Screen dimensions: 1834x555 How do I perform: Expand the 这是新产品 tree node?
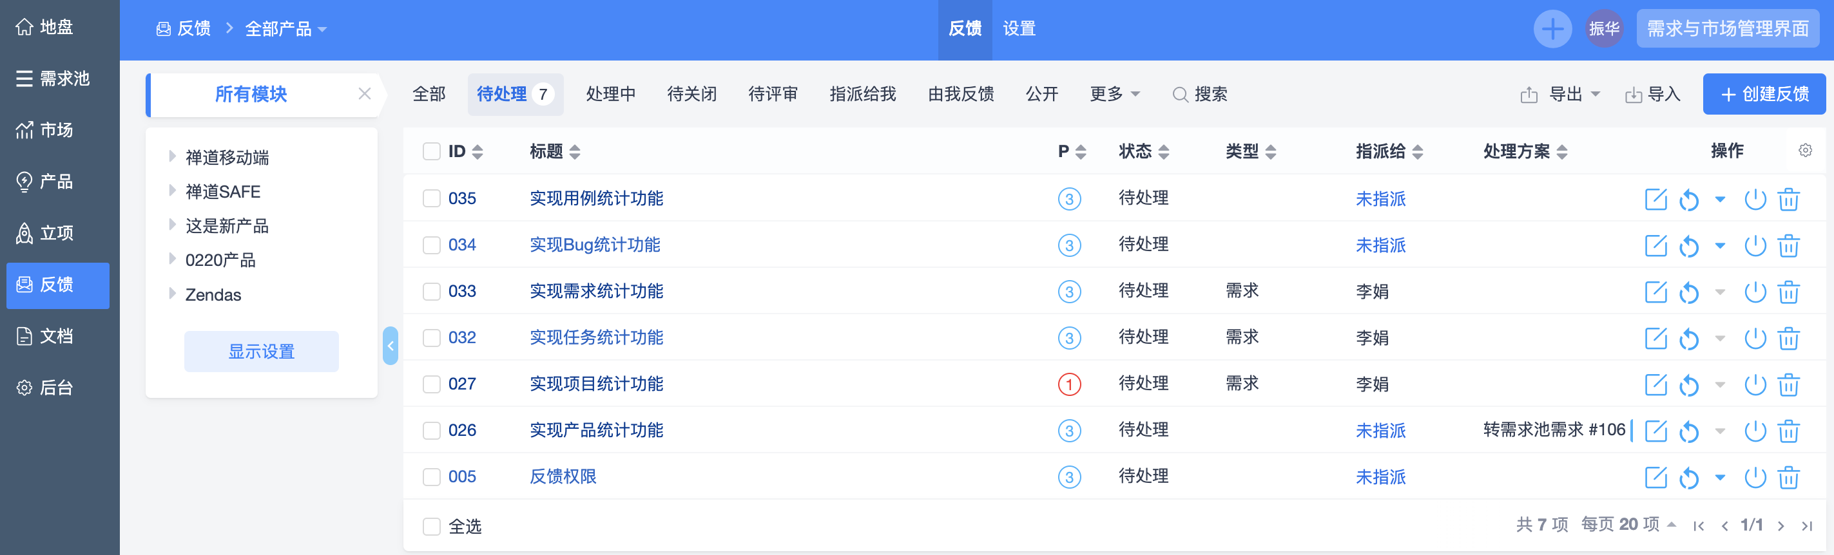(171, 225)
